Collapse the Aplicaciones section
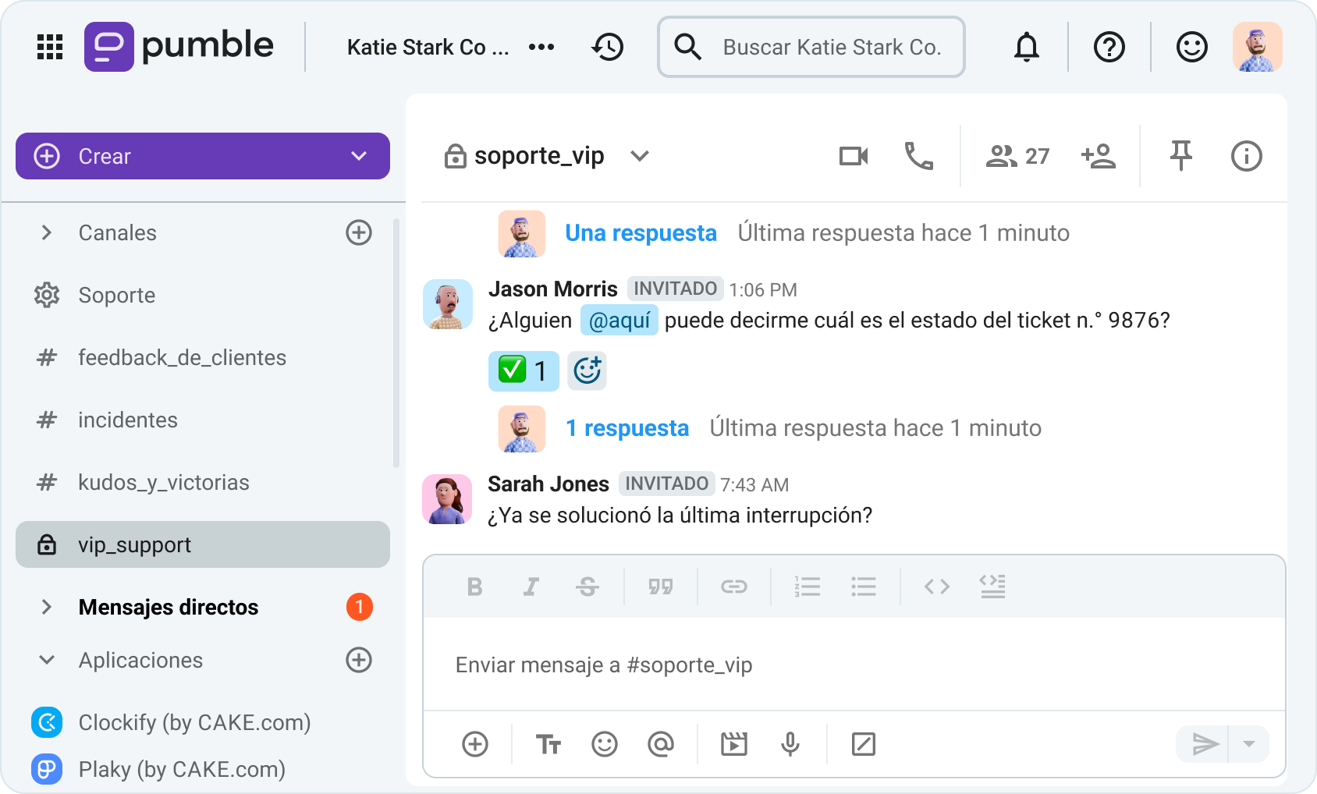 [47, 660]
